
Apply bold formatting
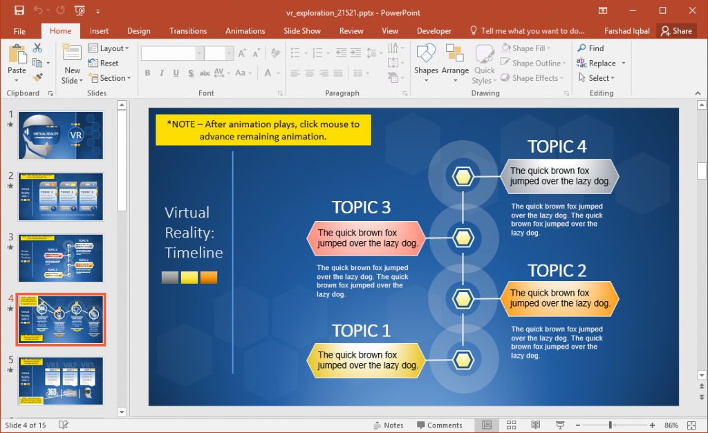[x=147, y=73]
